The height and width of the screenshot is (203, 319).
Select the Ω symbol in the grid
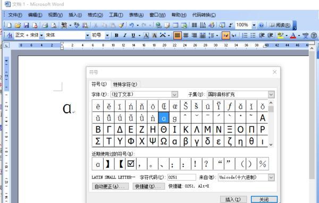click(164, 141)
